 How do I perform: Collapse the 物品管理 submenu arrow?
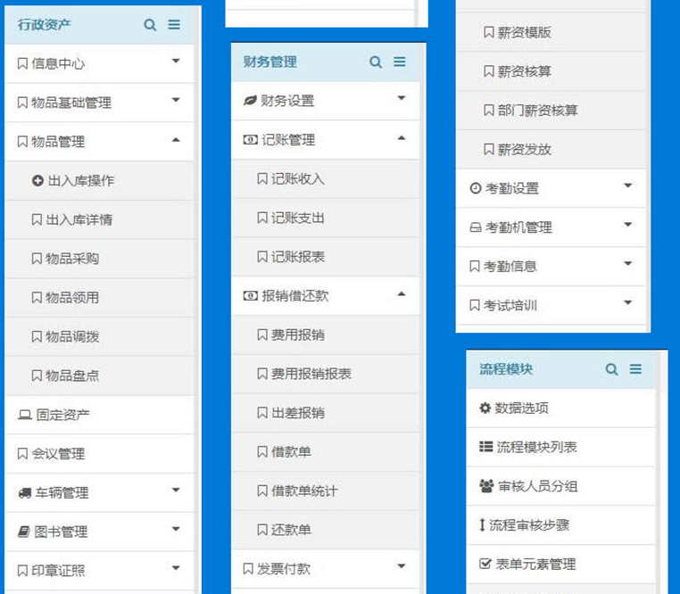176,140
